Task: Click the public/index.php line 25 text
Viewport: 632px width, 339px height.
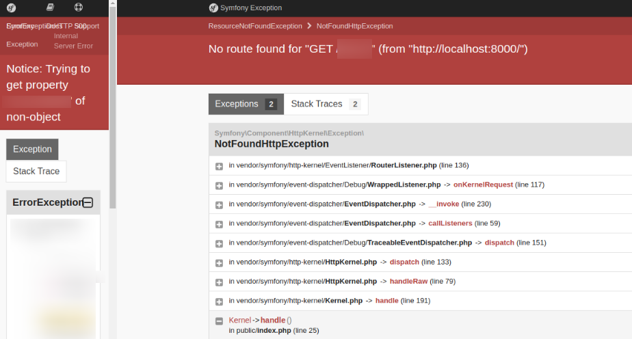Action: [x=274, y=331]
